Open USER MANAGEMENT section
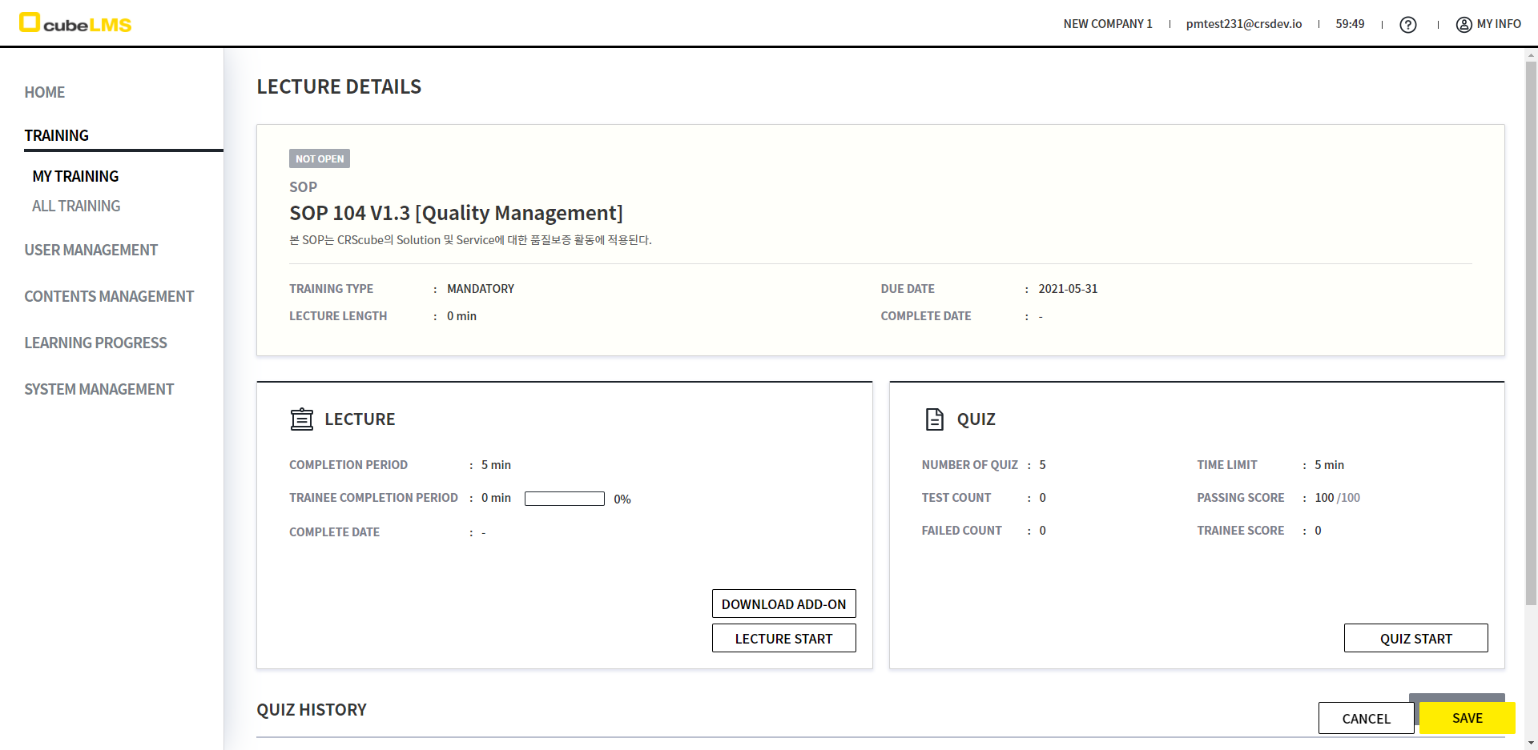 [x=91, y=250]
